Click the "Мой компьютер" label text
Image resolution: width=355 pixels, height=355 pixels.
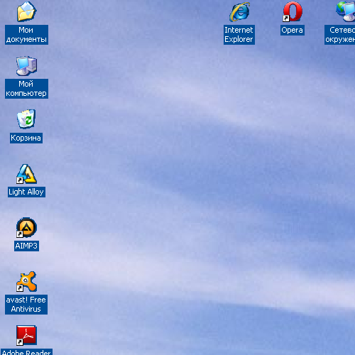click(26, 89)
